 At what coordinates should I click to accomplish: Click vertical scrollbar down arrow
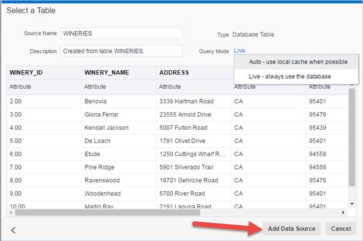click(351, 204)
